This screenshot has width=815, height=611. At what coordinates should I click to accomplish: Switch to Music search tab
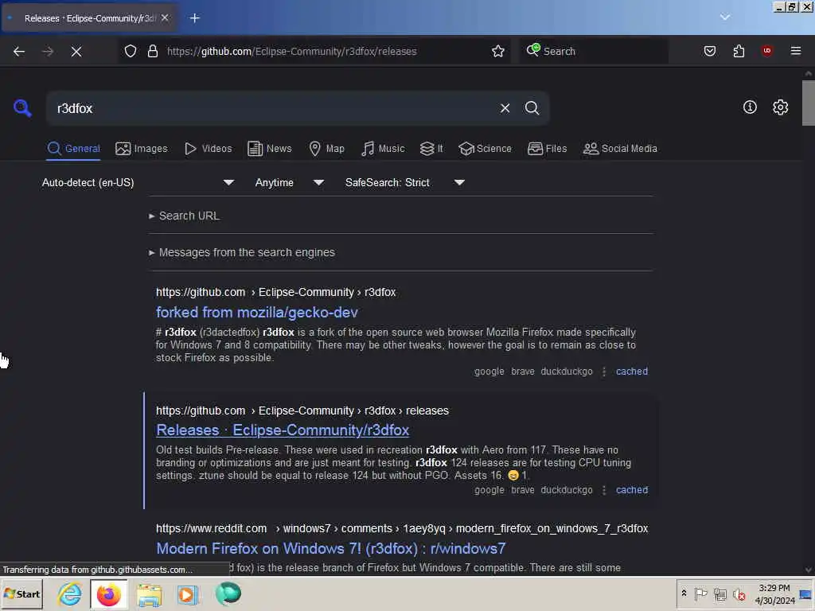pyautogui.click(x=383, y=149)
